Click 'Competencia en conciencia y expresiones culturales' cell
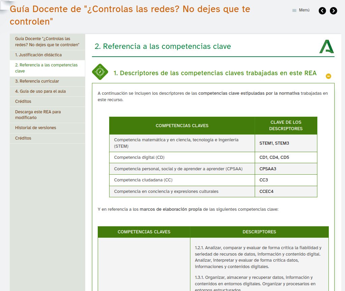 click(182, 192)
